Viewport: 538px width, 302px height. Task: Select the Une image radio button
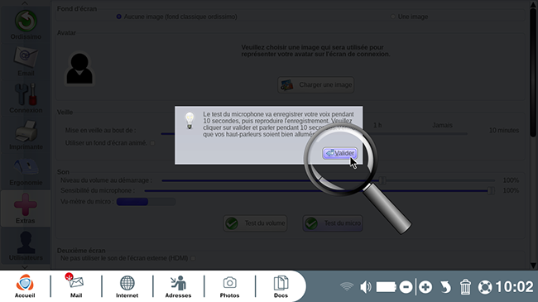pos(393,17)
